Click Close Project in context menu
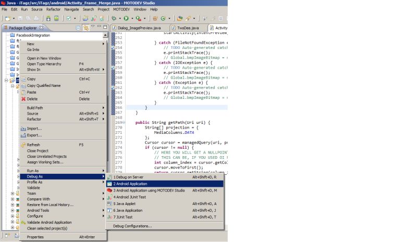417x242 pixels. (x=63, y=150)
